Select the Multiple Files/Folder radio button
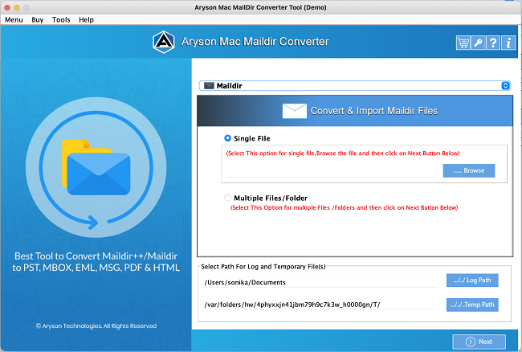The width and height of the screenshot is (522, 352). (x=228, y=198)
